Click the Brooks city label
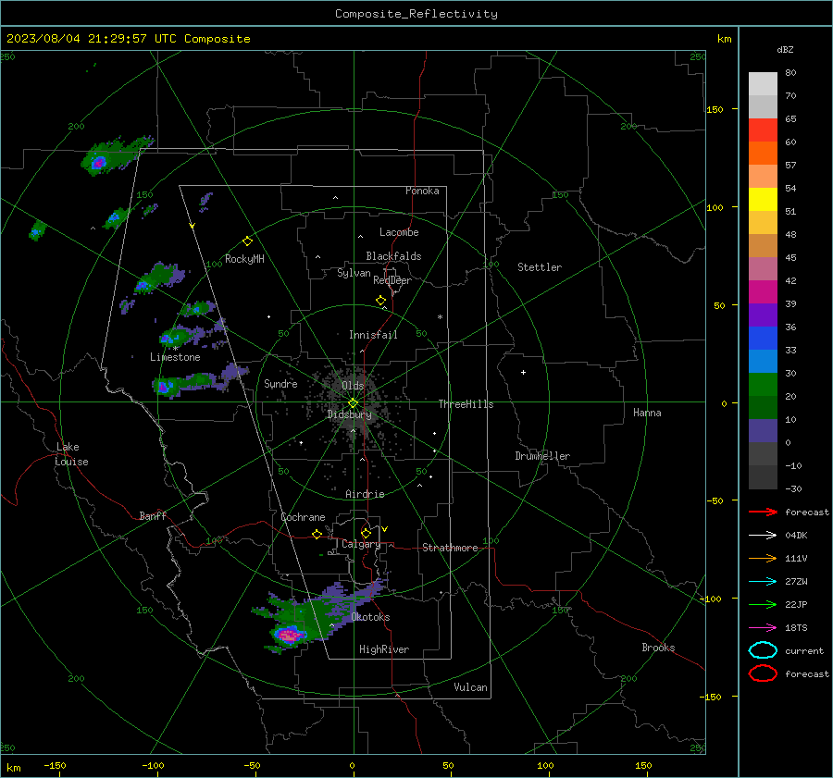 (658, 648)
